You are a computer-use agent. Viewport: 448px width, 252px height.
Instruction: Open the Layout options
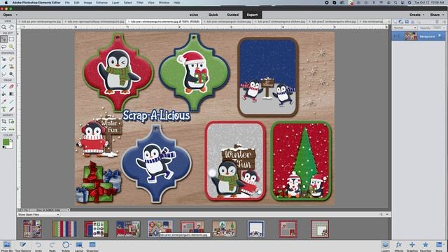pos(79,246)
